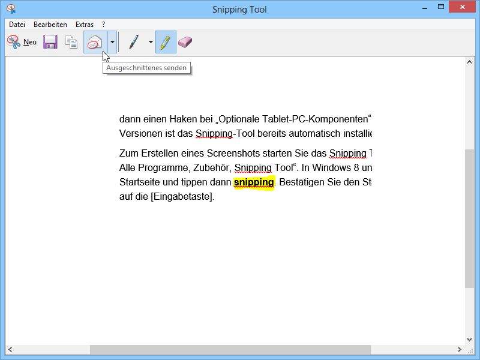Click the text "auf die [Eingabetaste]."
Viewport: 480px width, 360px height.
(x=167, y=197)
